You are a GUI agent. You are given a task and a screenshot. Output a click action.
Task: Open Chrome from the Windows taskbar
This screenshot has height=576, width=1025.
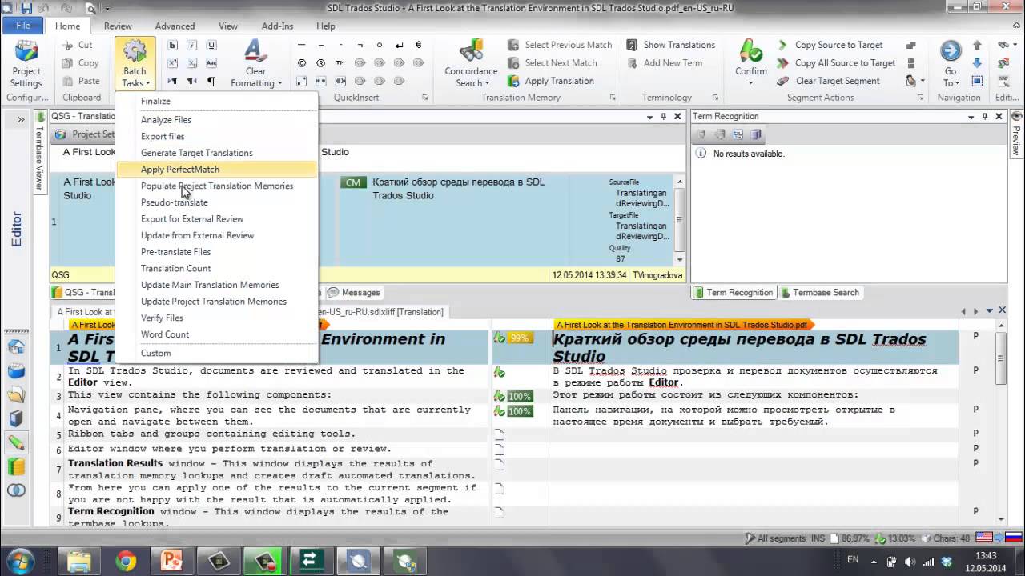126,561
